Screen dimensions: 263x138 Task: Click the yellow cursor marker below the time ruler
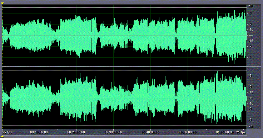pyautogui.click(x=2, y=137)
